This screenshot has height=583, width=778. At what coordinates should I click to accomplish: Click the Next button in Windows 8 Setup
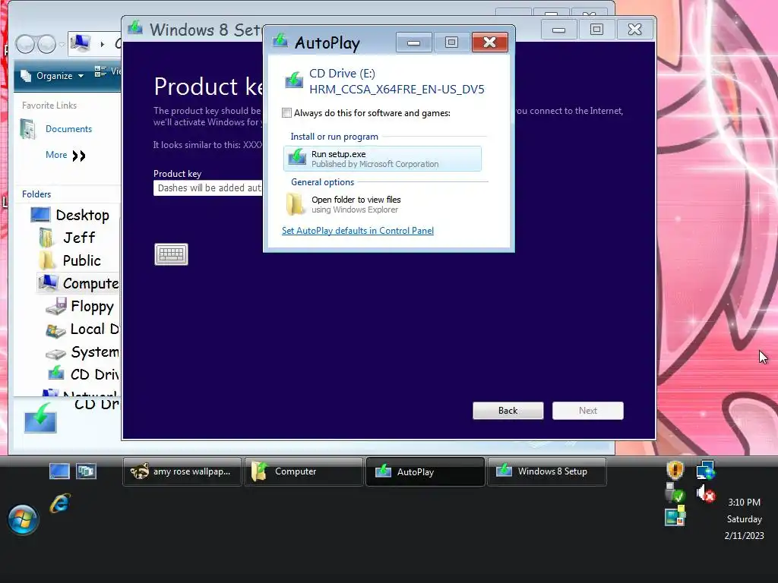(x=588, y=411)
